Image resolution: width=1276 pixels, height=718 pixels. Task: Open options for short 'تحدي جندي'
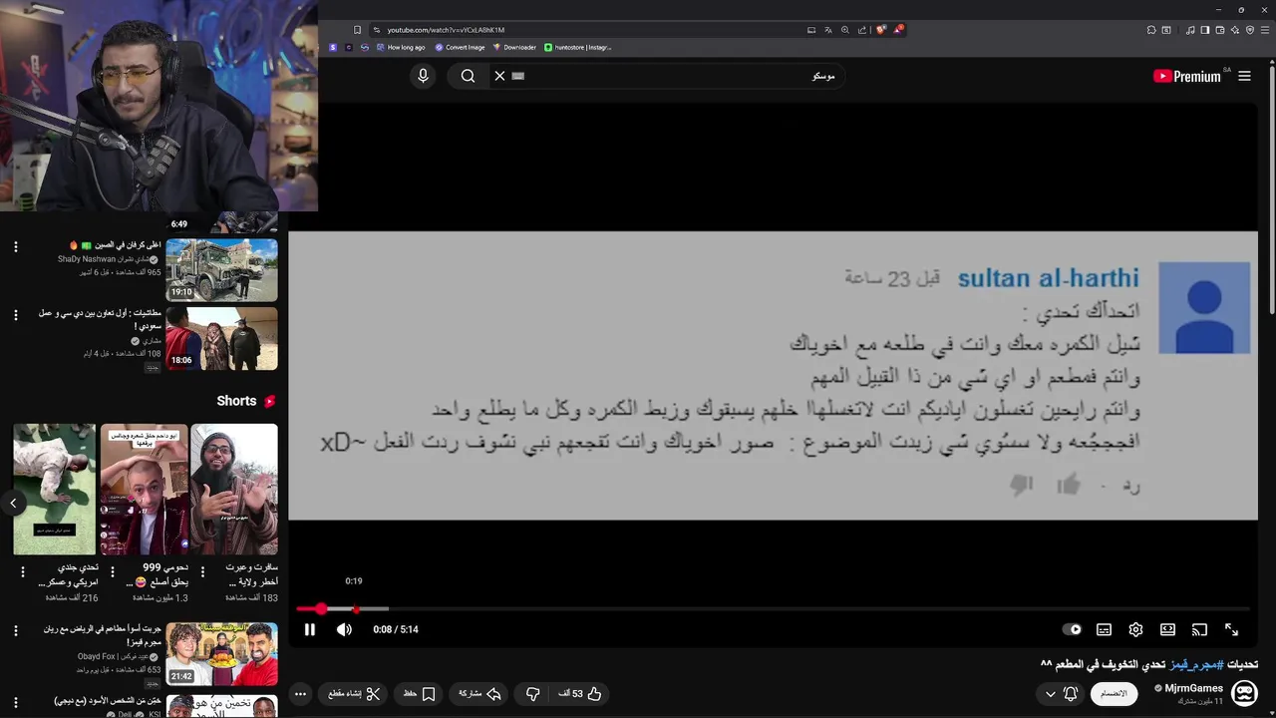[23, 571]
